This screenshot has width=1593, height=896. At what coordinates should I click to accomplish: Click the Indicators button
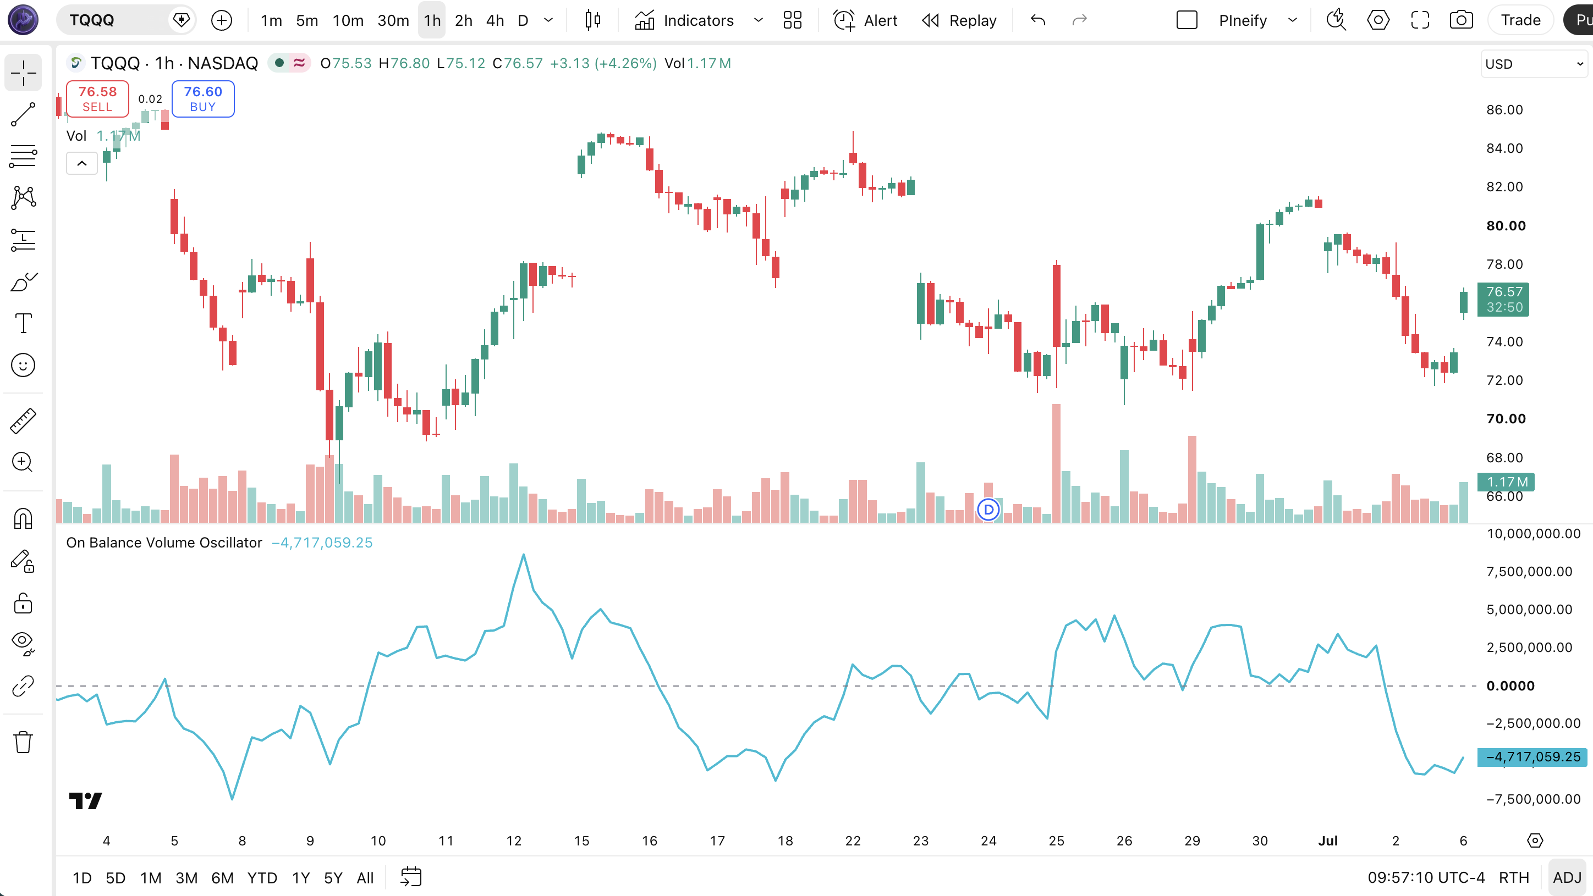click(684, 20)
